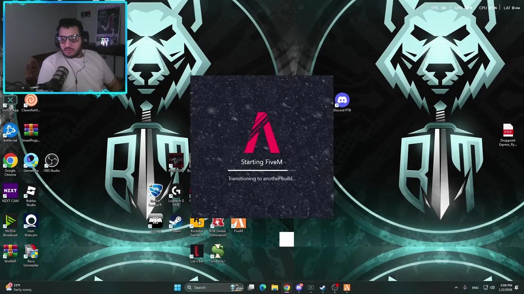Open the clock and date flyout
This screenshot has width=524, height=294.
[506, 287]
